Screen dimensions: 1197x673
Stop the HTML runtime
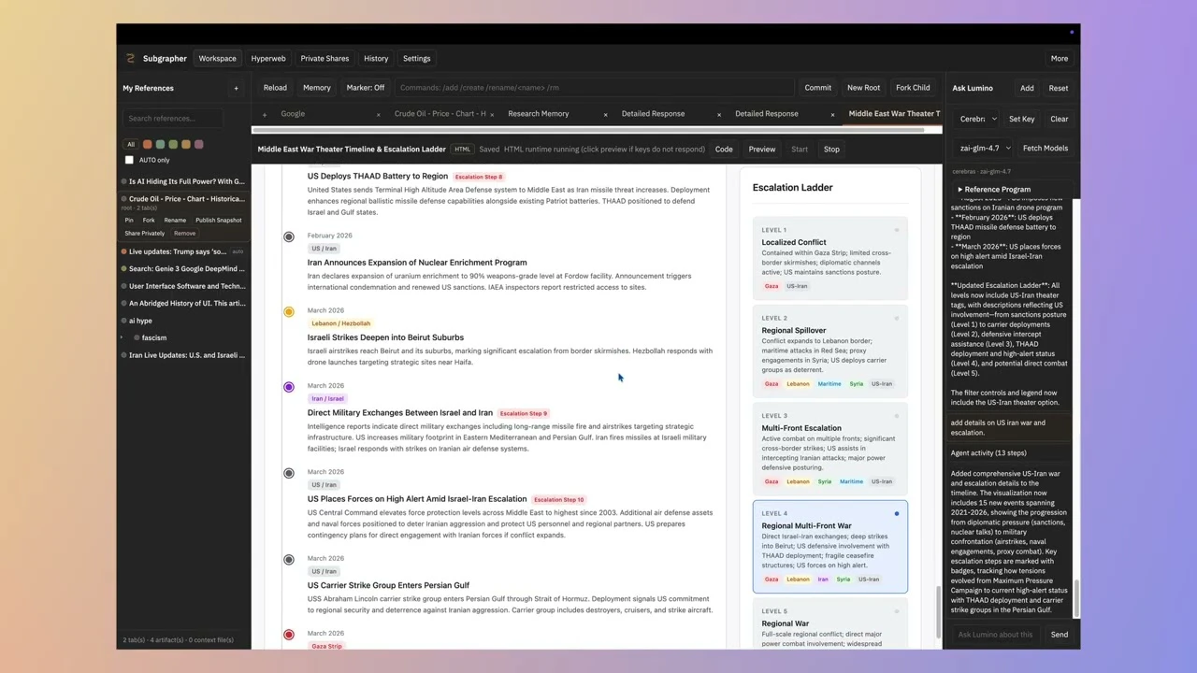pyautogui.click(x=831, y=149)
